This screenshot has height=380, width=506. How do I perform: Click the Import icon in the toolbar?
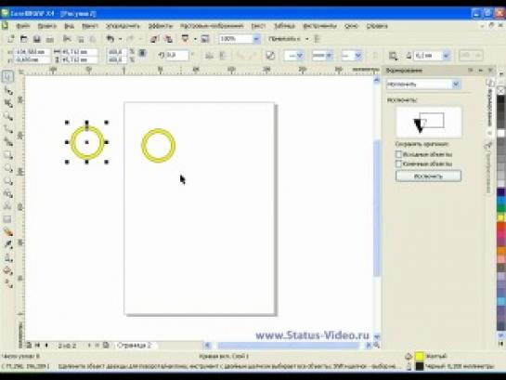point(154,39)
